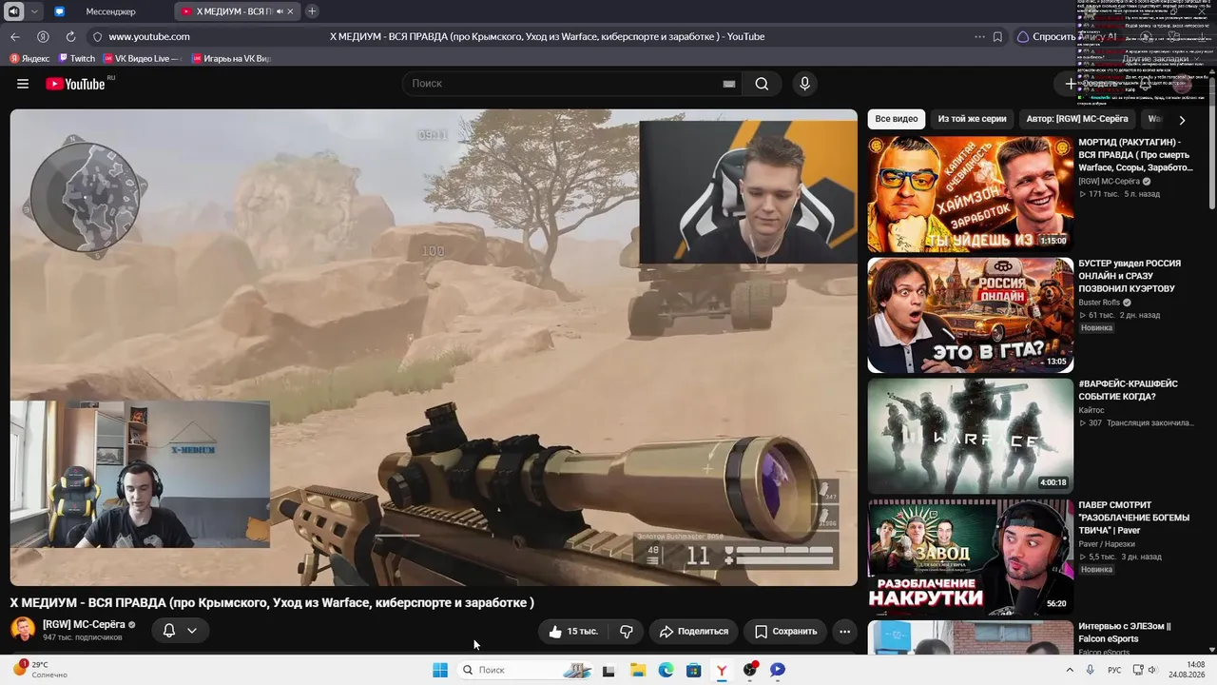Dislike the X Медиум video
Image resolution: width=1217 pixels, height=685 pixels.
[x=627, y=631]
